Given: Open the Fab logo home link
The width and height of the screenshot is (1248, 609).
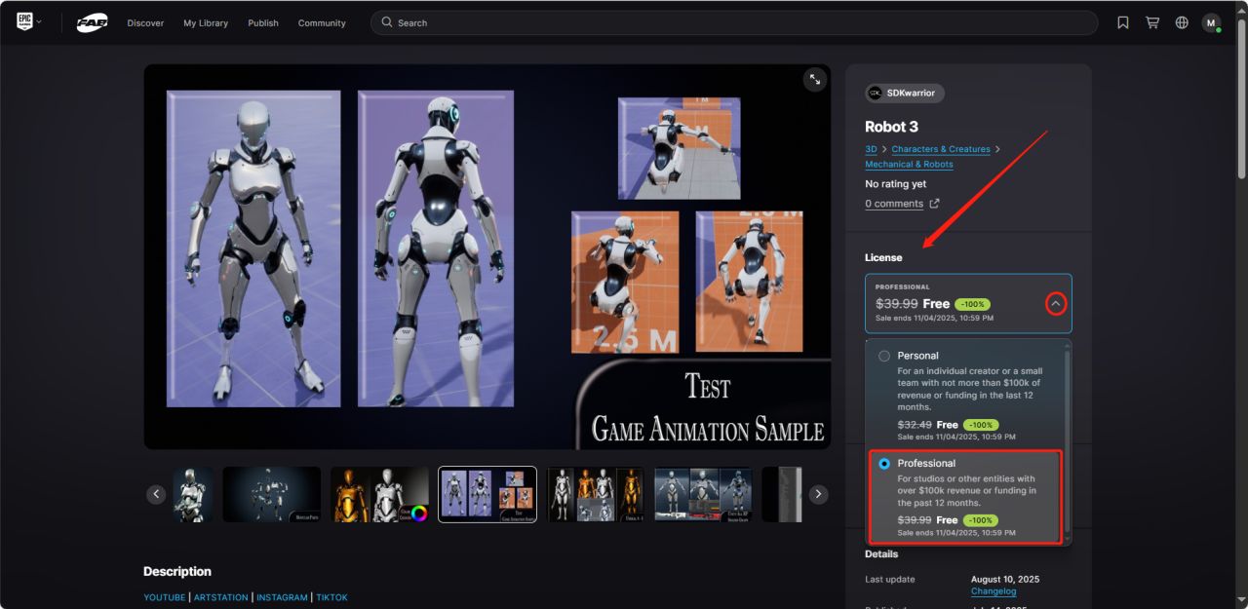Looking at the screenshot, I should tap(93, 22).
